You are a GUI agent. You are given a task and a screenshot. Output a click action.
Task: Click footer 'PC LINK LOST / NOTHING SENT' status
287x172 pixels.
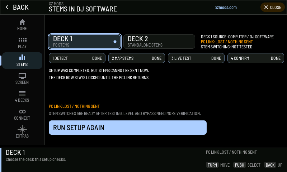tap(231, 152)
